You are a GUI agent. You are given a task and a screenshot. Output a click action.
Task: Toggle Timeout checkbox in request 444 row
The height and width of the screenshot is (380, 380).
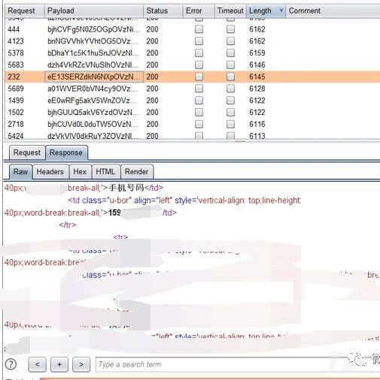coord(230,29)
